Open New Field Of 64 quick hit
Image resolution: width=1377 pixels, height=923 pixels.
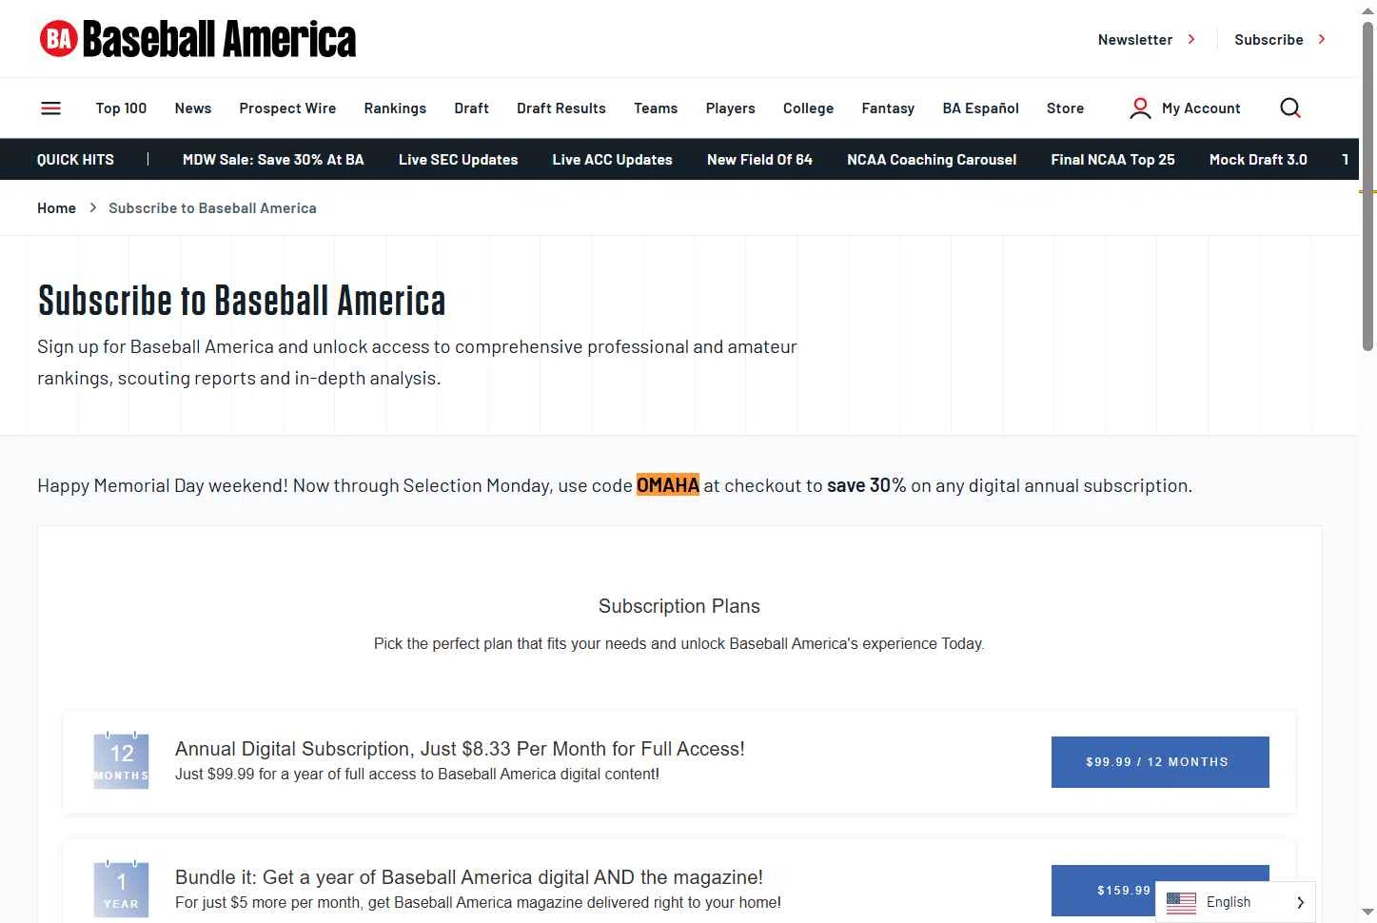click(x=759, y=160)
